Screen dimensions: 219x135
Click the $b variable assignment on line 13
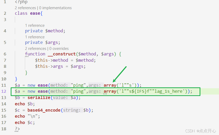pyautogui.click(x=17, y=98)
